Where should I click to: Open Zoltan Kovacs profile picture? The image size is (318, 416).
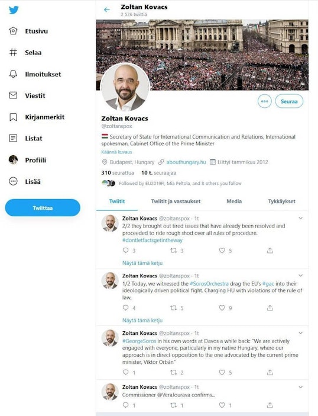click(x=125, y=88)
